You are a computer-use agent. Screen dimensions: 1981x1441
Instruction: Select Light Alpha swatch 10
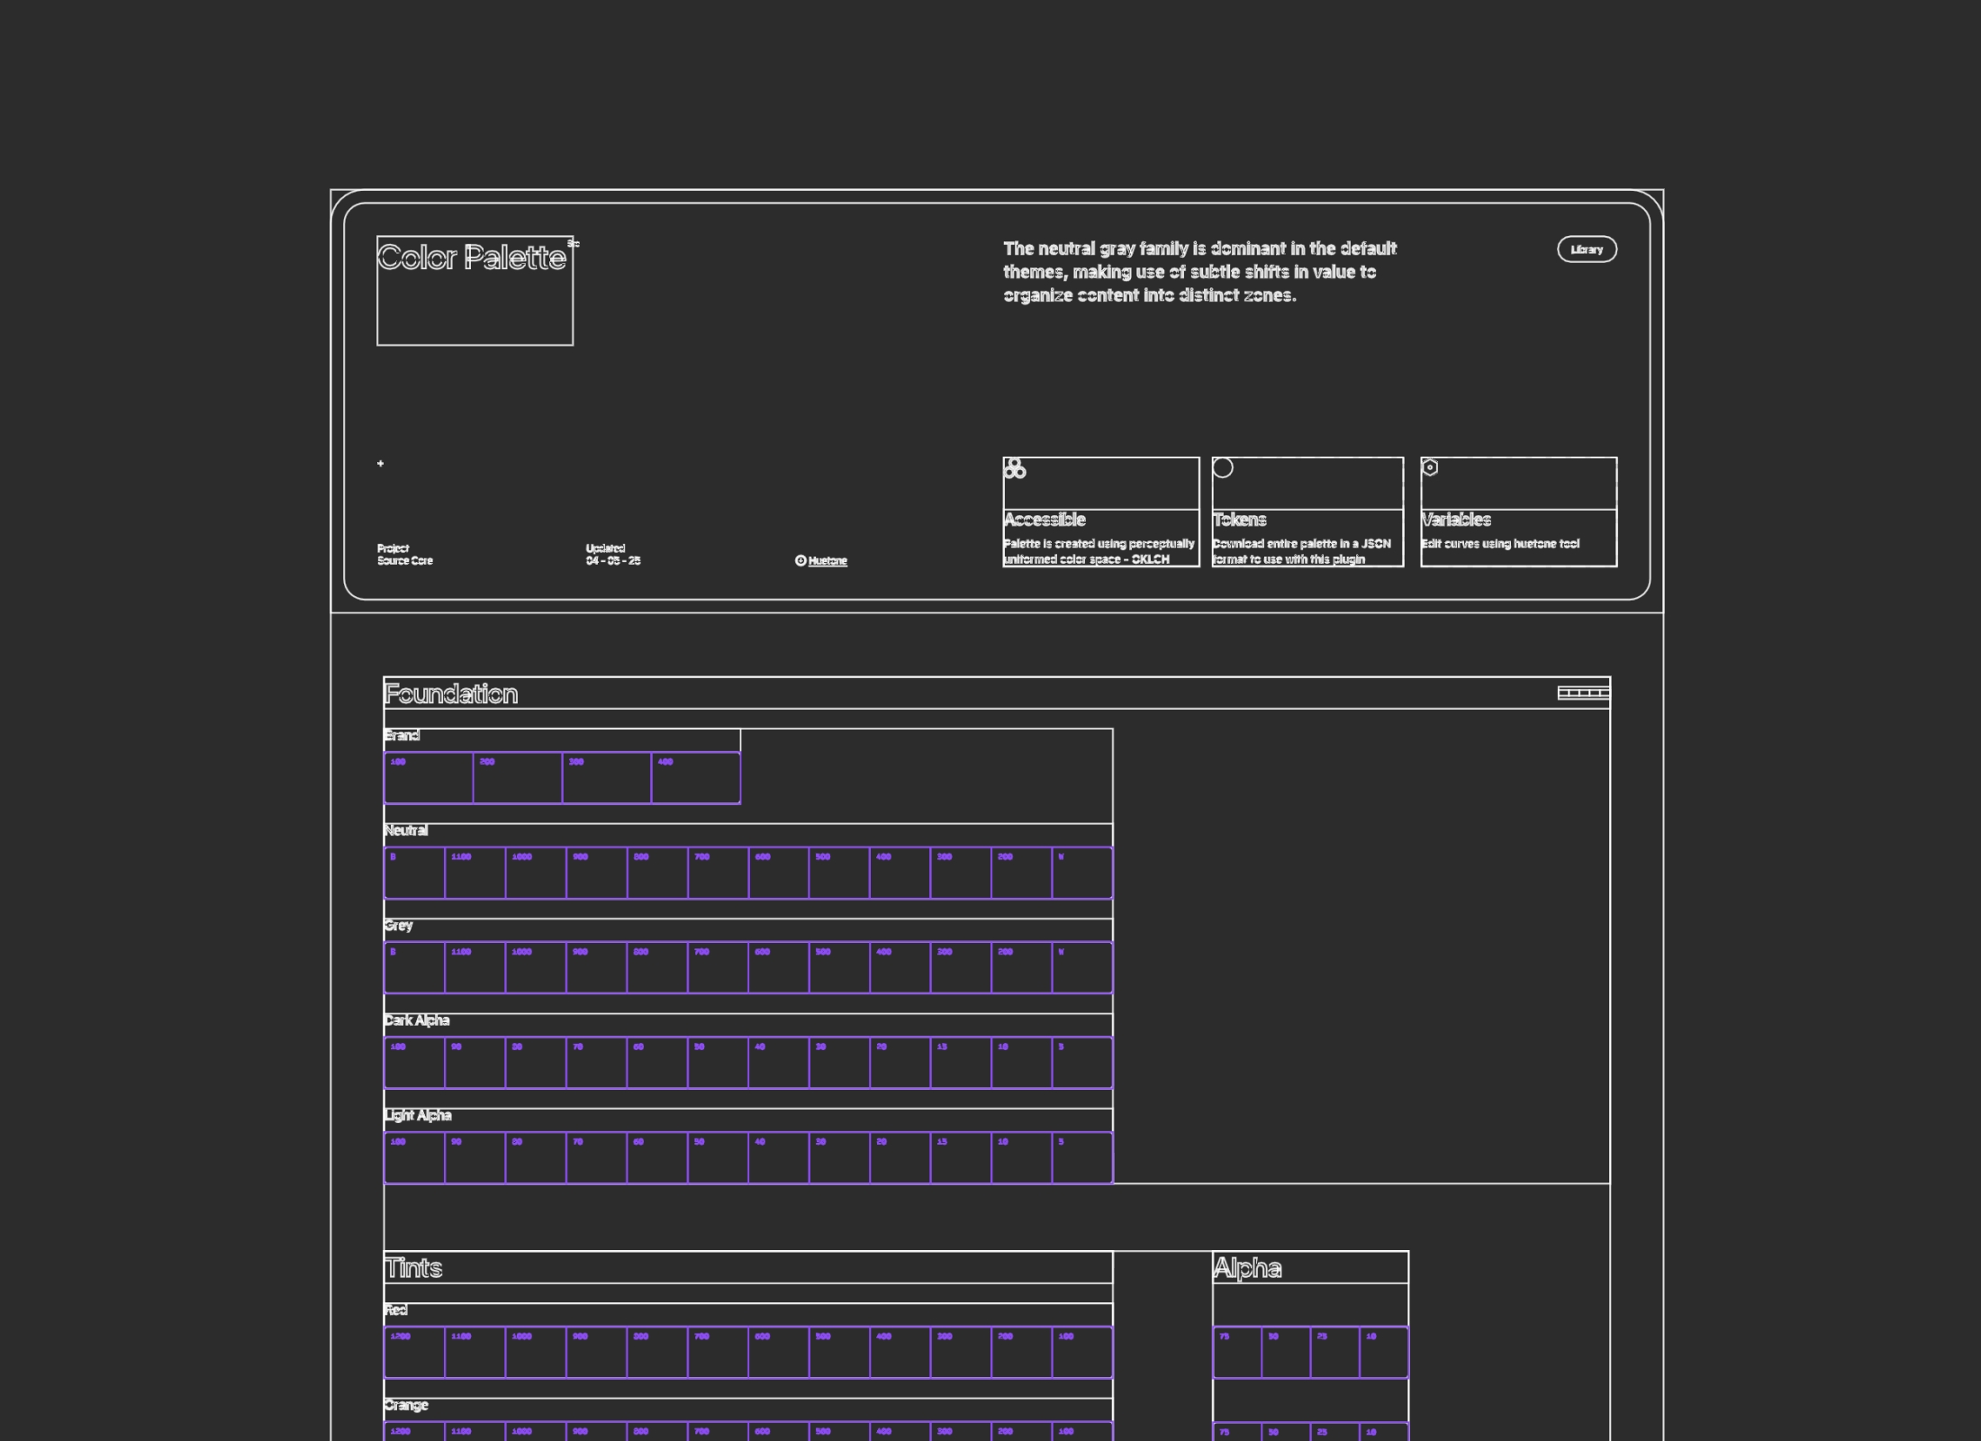click(x=1022, y=1157)
